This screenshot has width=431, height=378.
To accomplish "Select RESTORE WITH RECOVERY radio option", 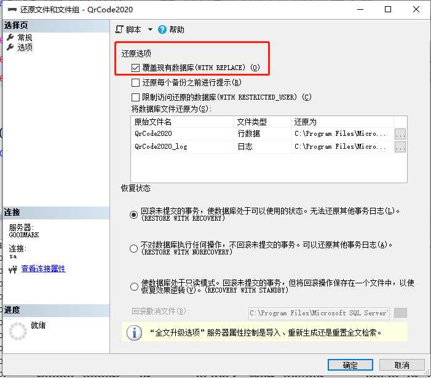I will 133,215.
